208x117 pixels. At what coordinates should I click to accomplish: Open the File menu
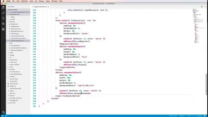click(13, 1)
